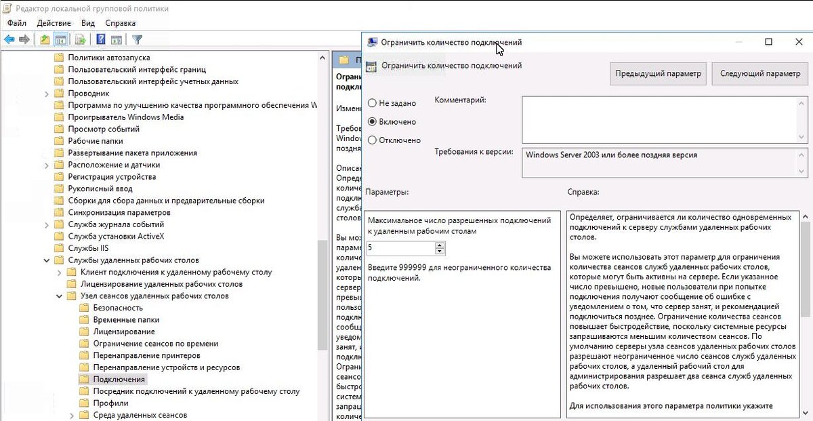Click folder icon of Безопасность
This screenshot has height=421, width=813.
click(x=84, y=308)
